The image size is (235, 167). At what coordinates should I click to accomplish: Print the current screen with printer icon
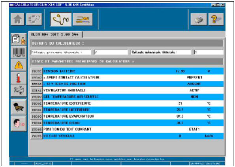coord(199,19)
